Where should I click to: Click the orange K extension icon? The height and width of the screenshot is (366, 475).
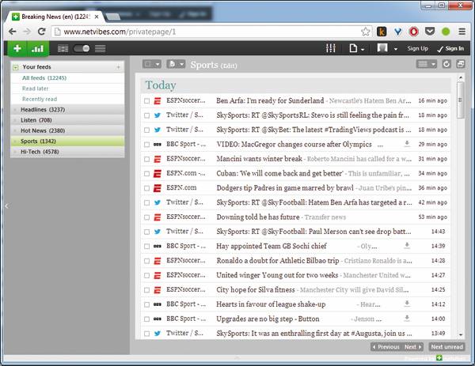click(x=382, y=32)
